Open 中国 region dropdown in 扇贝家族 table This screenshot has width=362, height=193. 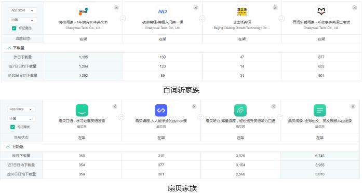(x=21, y=119)
